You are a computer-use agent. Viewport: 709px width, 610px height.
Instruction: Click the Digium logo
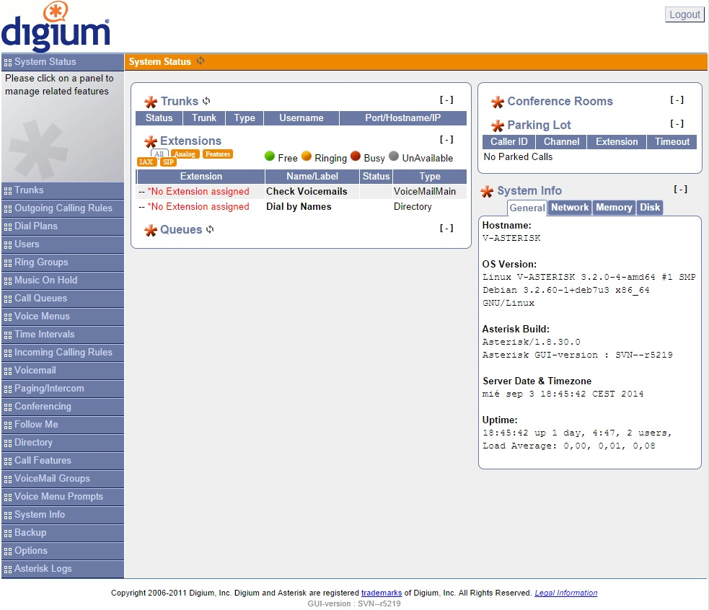56,26
